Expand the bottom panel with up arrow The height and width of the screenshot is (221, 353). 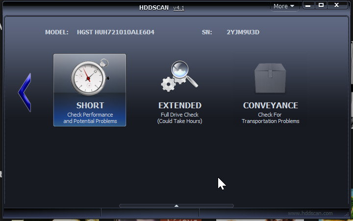click(176, 206)
